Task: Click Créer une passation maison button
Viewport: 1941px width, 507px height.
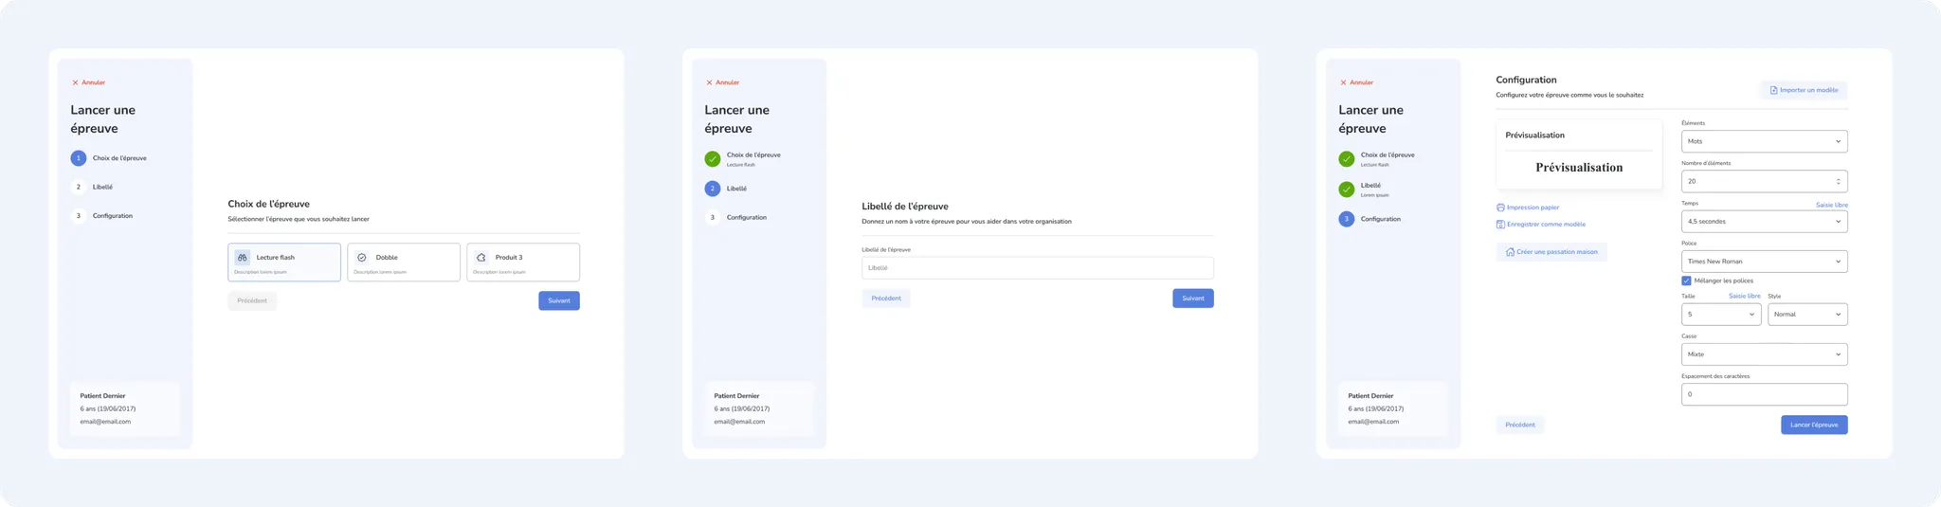Action: [x=1551, y=252]
